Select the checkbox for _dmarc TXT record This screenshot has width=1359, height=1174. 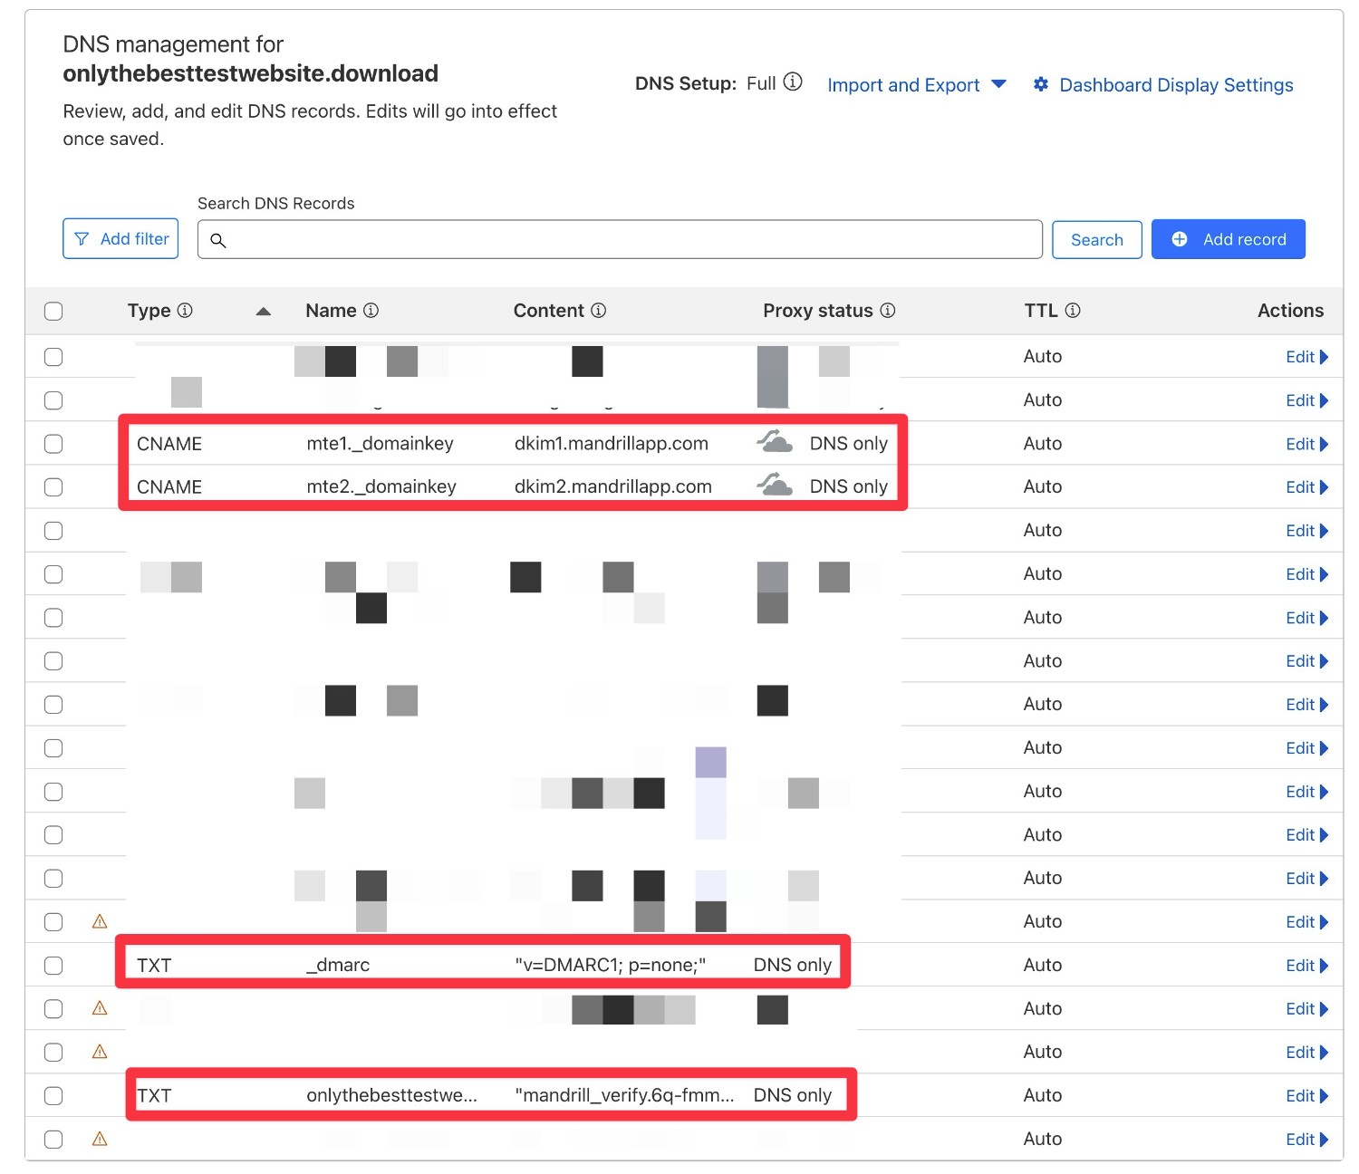click(53, 966)
